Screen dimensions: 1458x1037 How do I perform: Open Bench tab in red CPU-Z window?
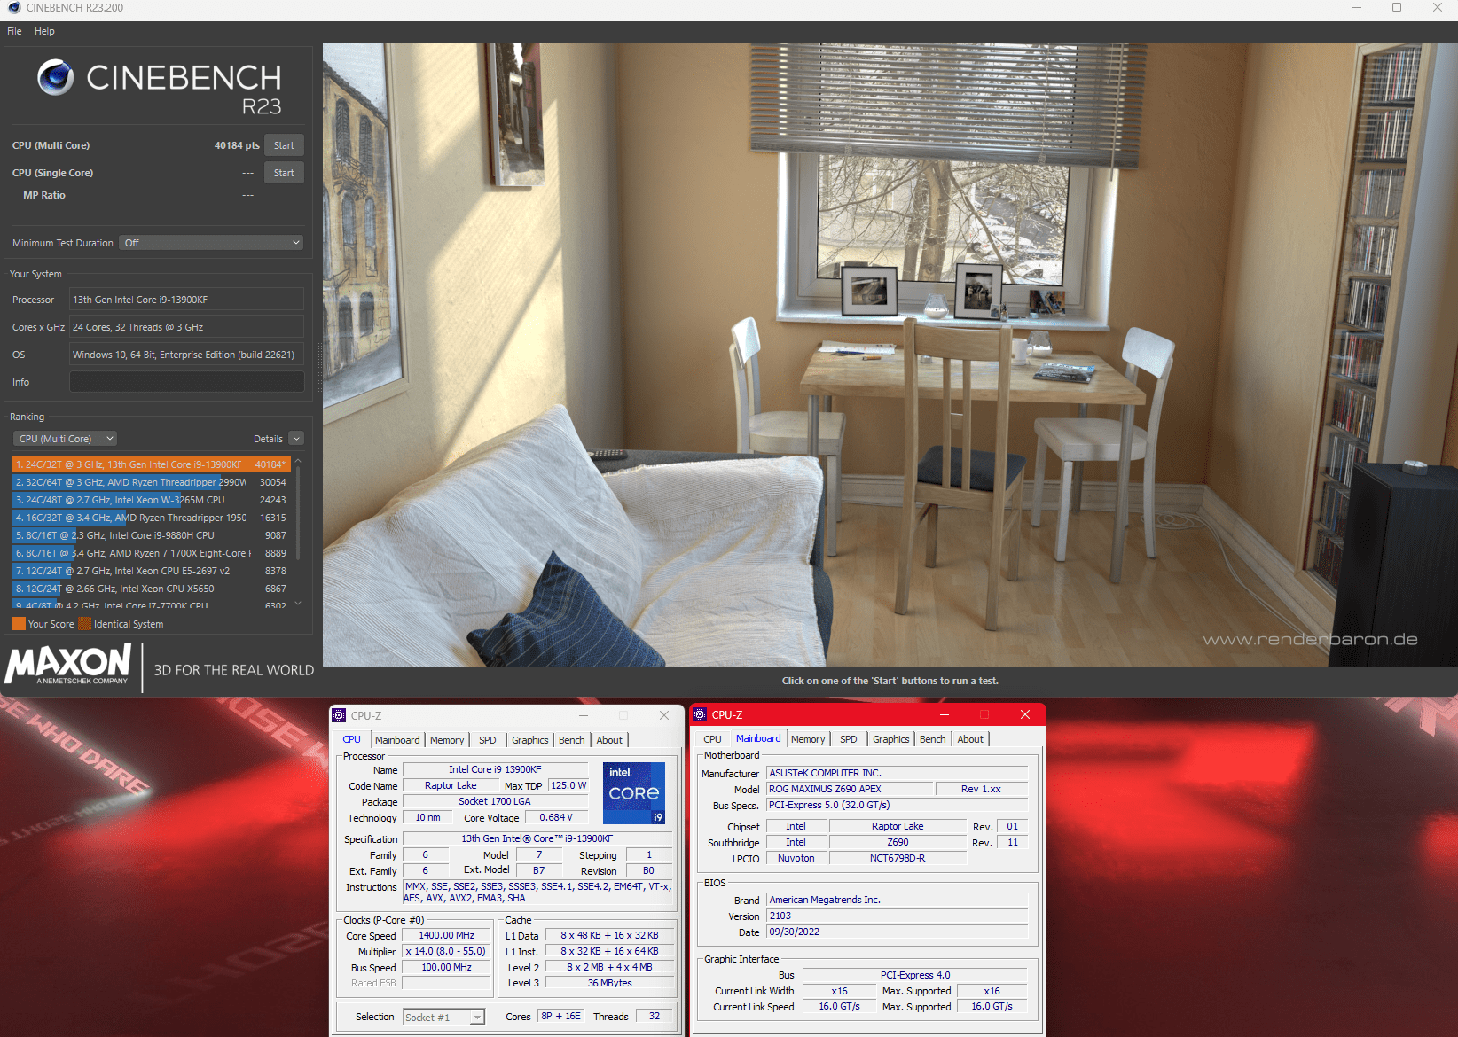[x=933, y=739]
